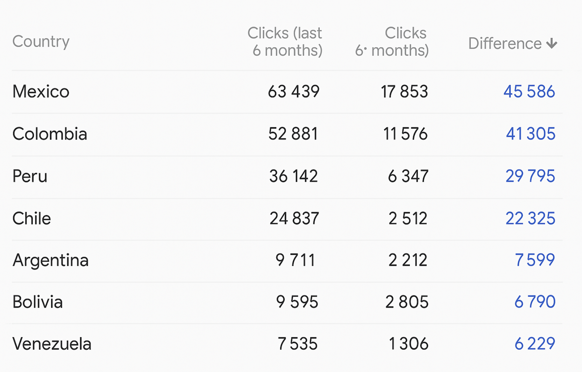Click Mexico's 63 439 clicks value
The width and height of the screenshot is (582, 372).
tap(293, 92)
